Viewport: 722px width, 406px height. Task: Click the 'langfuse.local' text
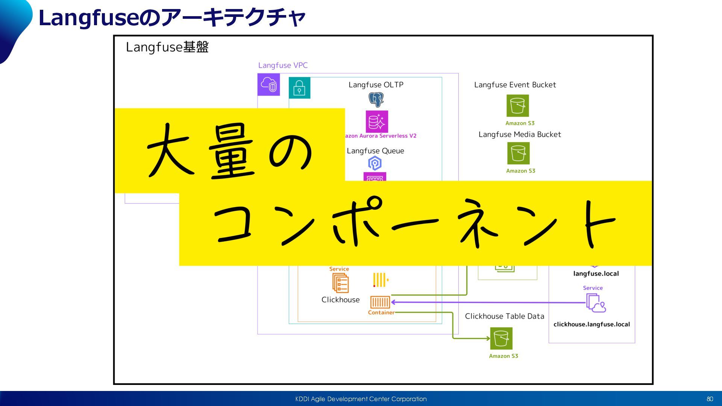pyautogui.click(x=596, y=274)
